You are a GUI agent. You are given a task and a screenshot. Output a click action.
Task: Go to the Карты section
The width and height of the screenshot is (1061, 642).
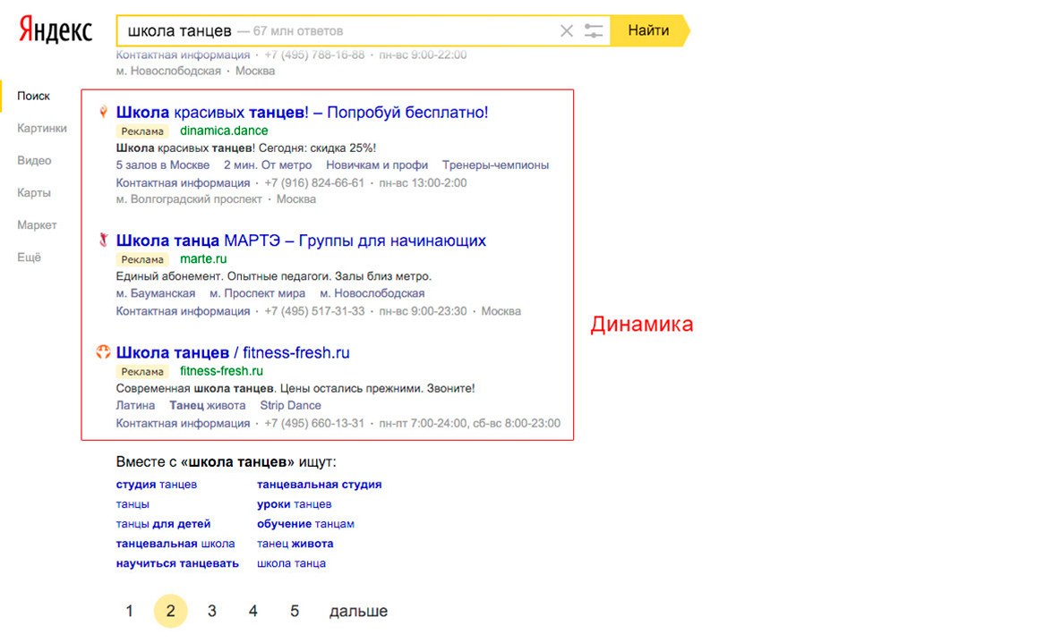tap(34, 193)
